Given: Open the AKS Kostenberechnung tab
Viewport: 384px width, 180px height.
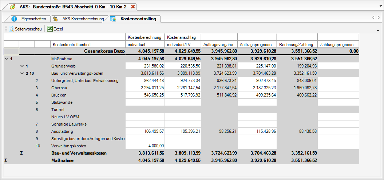Looking at the screenshot, I should tap(83, 19).
